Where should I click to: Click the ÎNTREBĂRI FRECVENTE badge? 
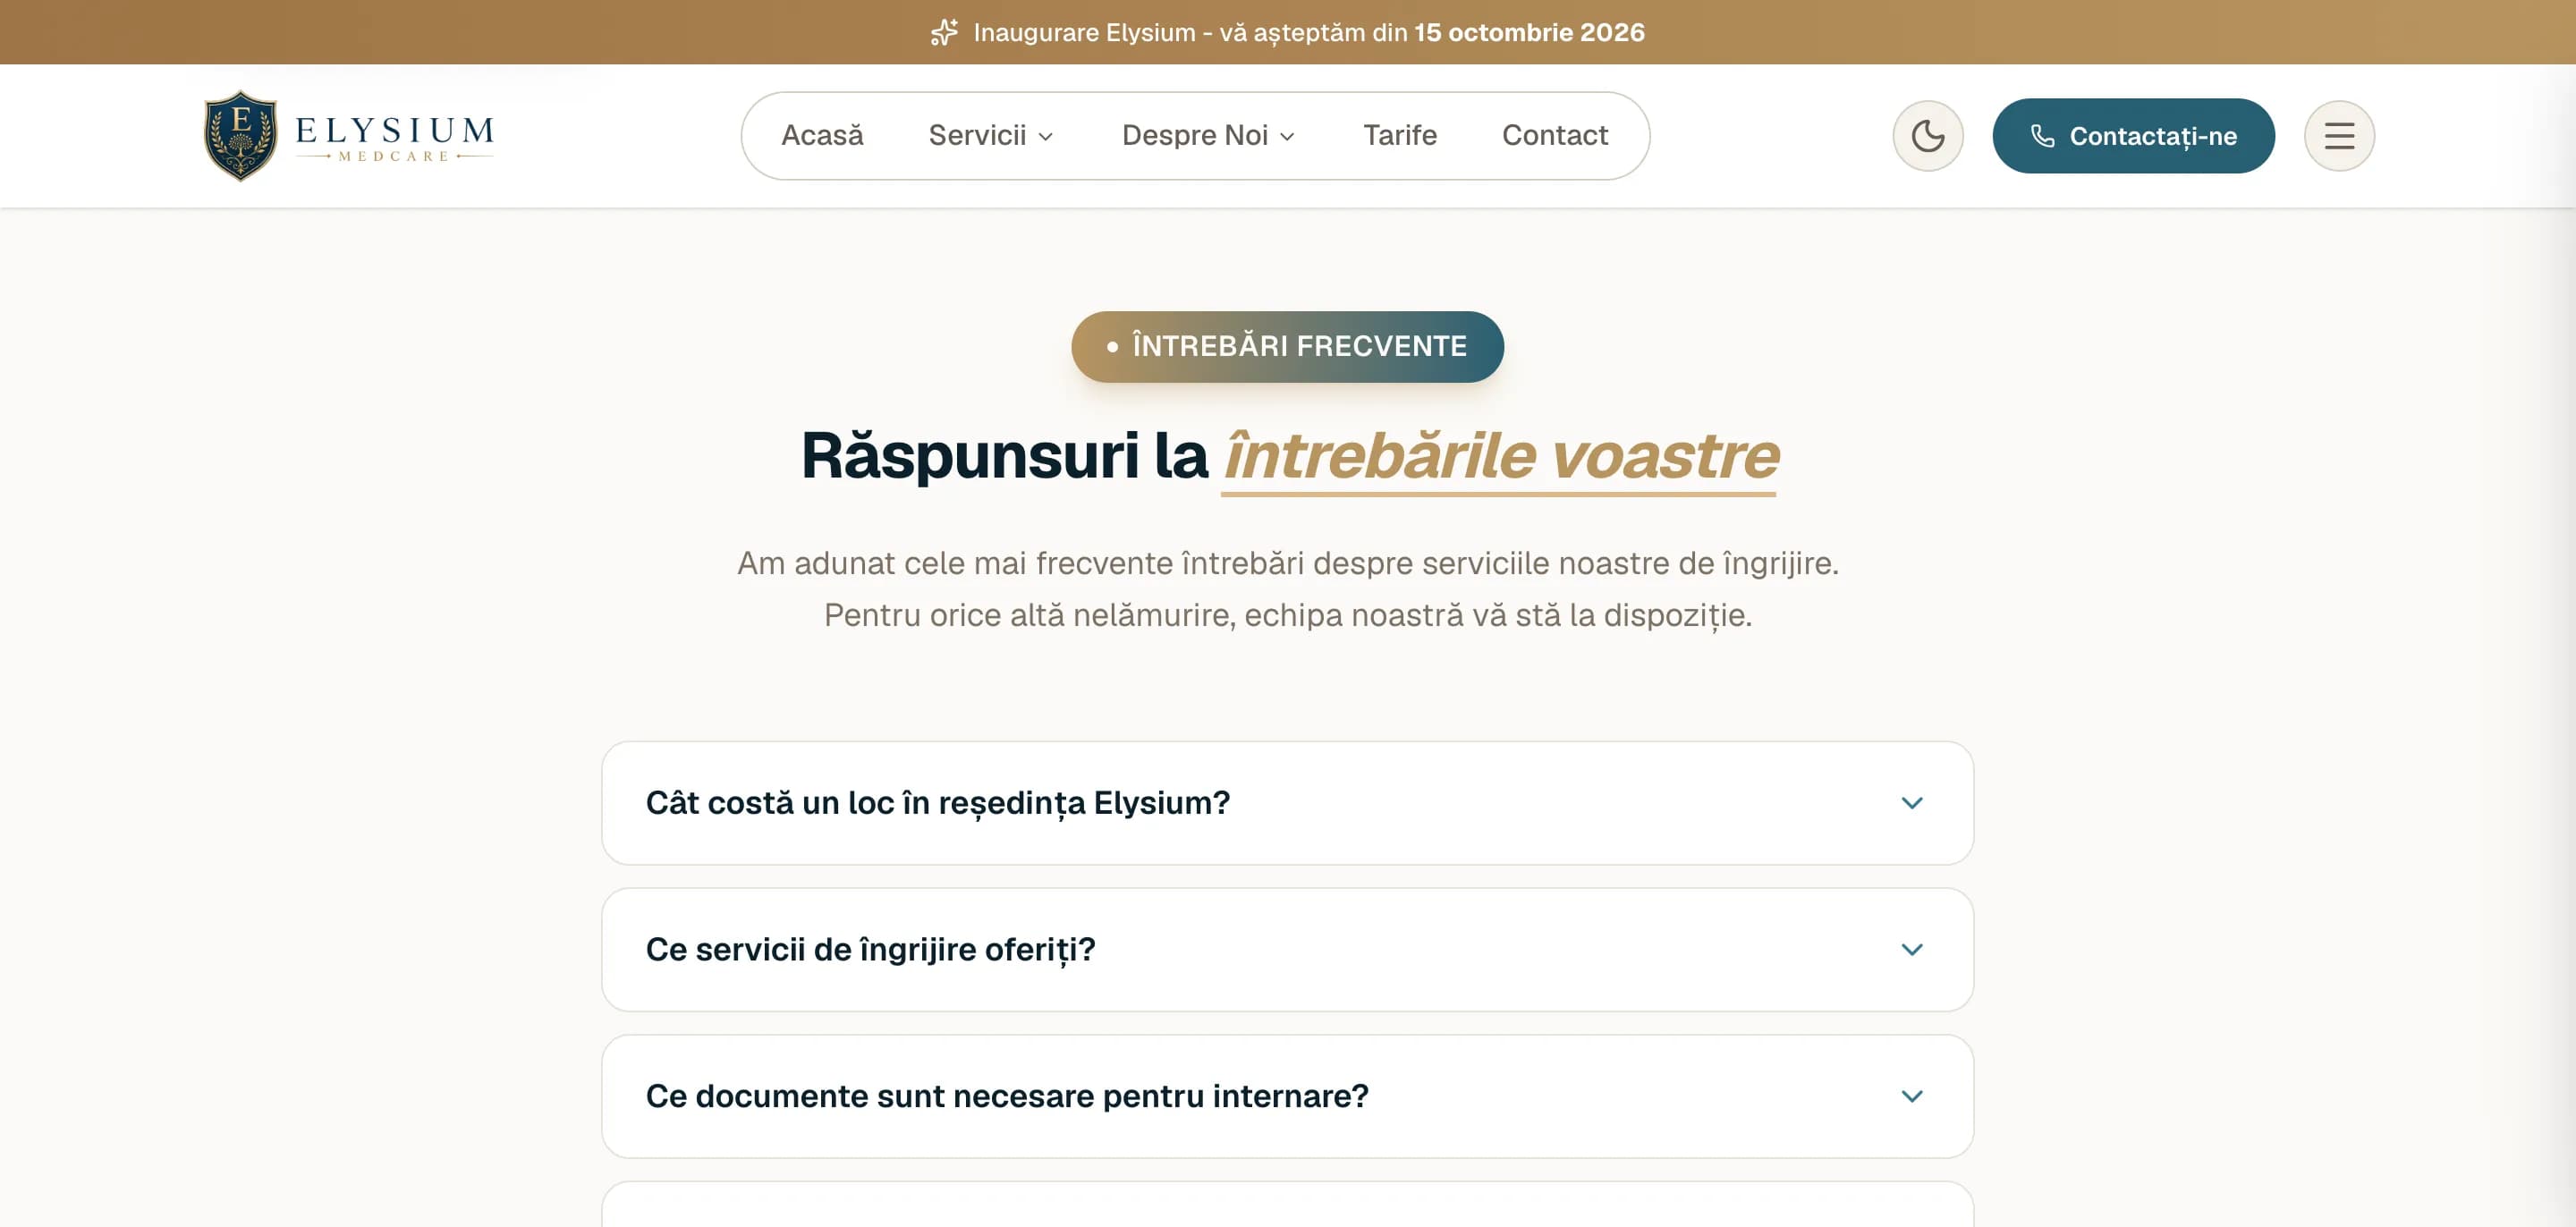1287,346
